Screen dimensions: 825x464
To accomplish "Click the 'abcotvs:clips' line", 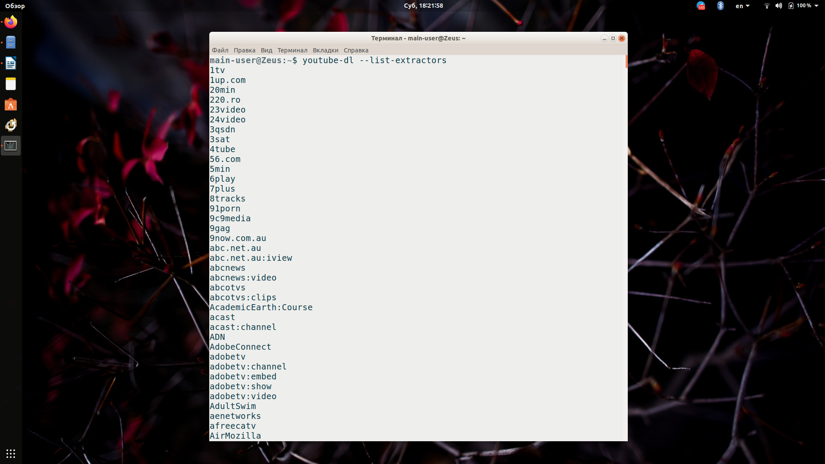I will [243, 298].
